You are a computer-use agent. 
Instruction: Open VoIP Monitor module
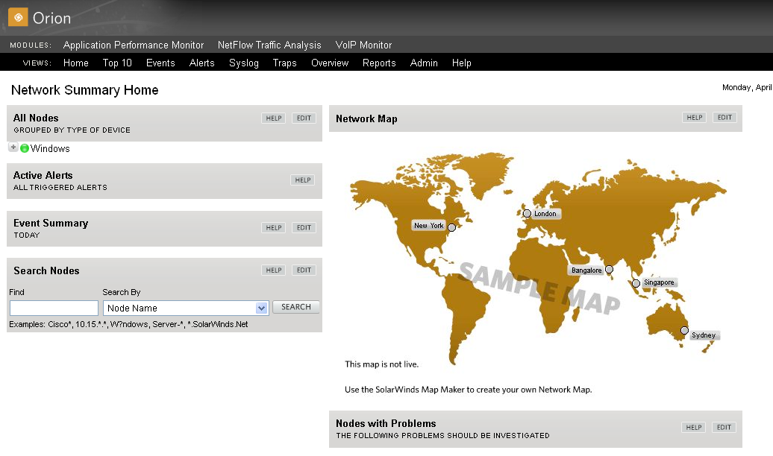coord(363,45)
